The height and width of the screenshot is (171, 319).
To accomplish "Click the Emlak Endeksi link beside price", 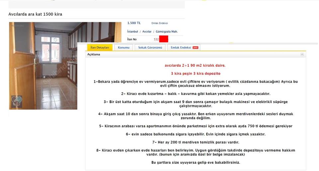I will click(159, 23).
